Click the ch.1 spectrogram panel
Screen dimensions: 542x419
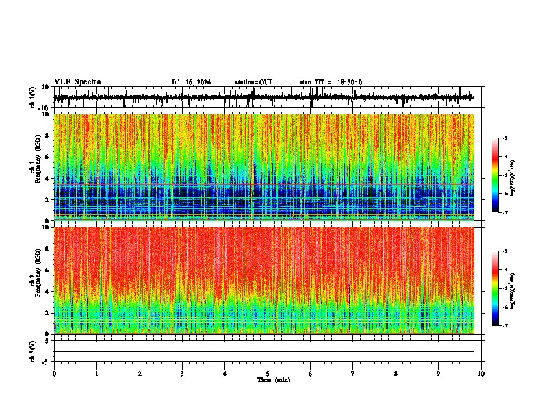(264, 167)
